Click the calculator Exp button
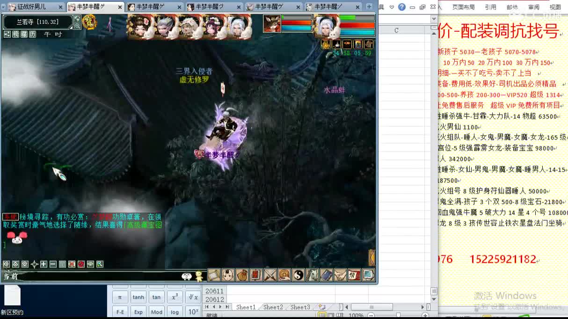 pos(138,312)
